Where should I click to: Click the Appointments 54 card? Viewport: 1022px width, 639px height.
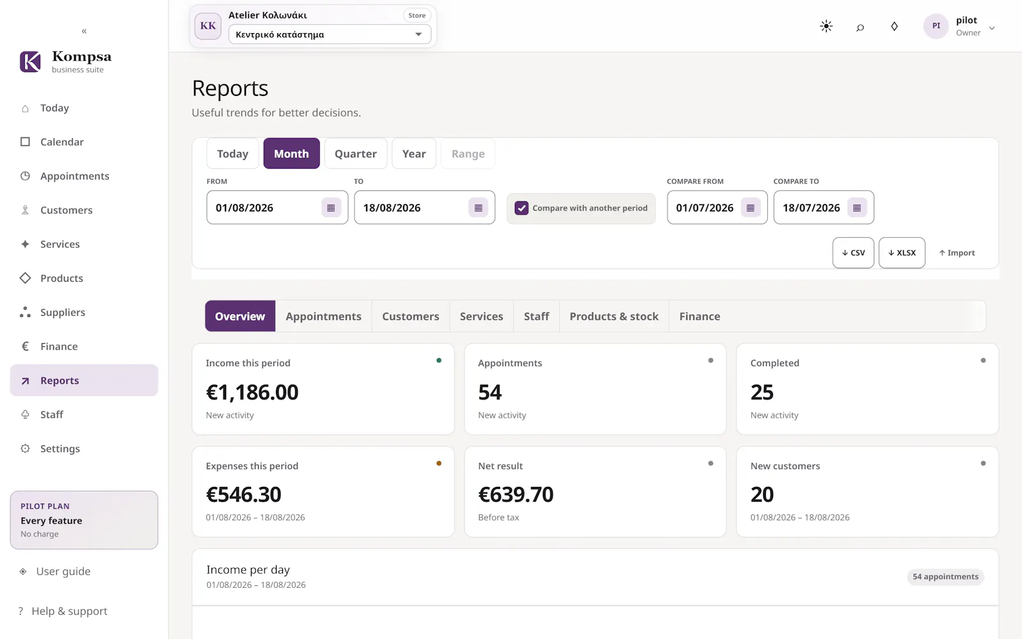(595, 389)
